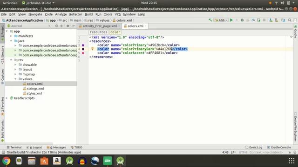Collapse the values folder

(x=15, y=79)
